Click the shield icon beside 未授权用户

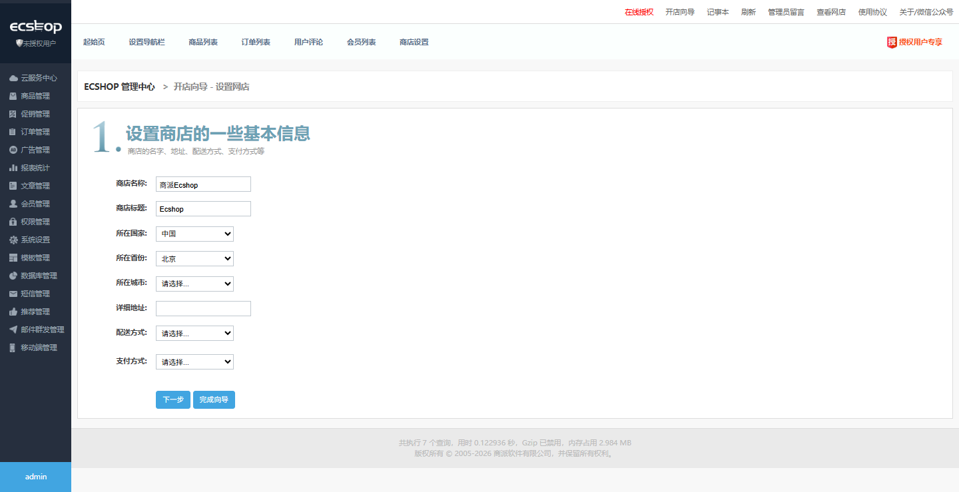click(x=19, y=43)
